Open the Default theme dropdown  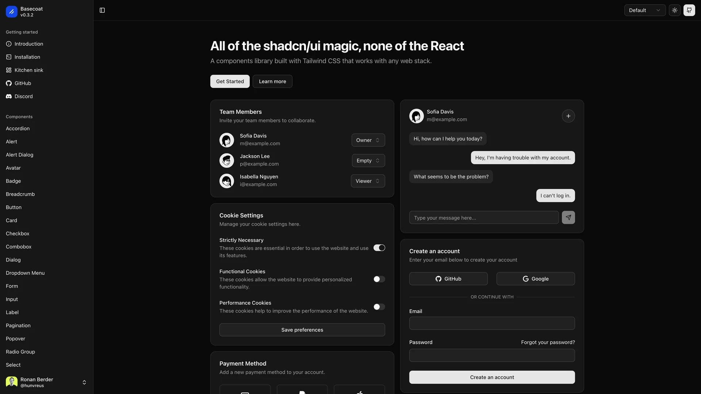tap(644, 10)
